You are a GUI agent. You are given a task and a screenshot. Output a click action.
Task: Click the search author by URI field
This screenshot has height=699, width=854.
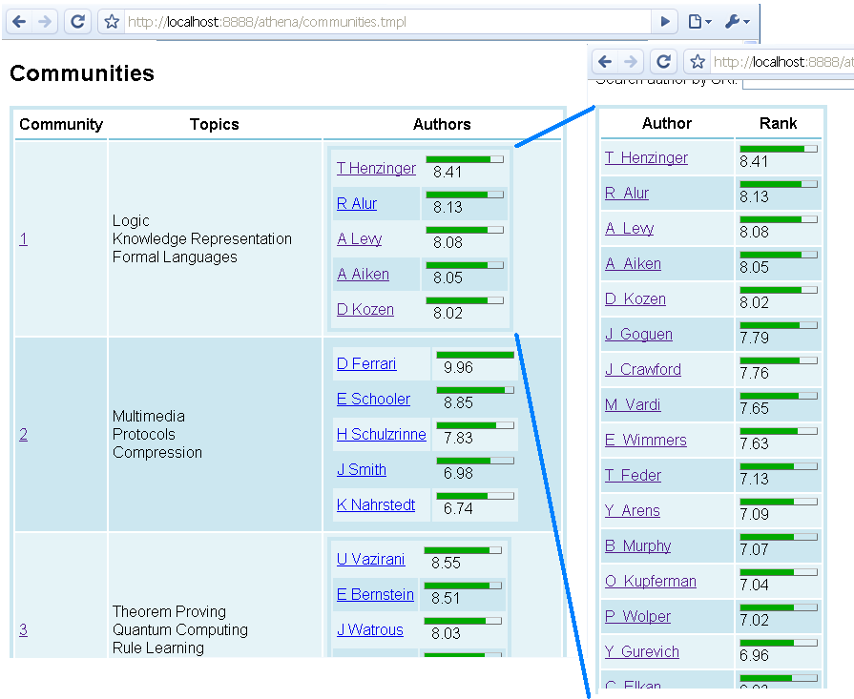pos(798,82)
